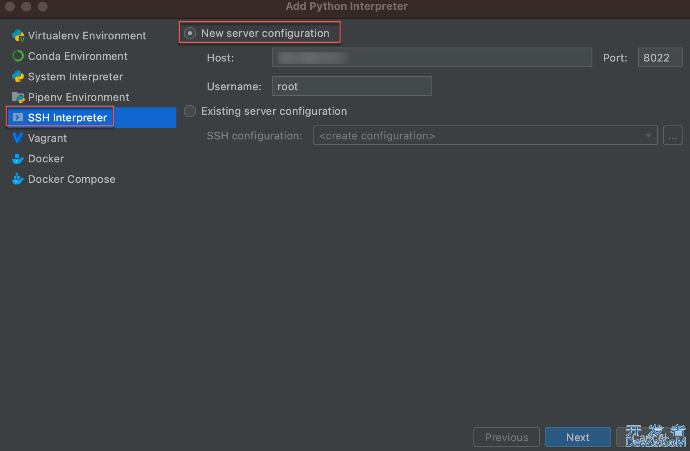Click the Previous button
Screen dimensions: 690x451
(506, 437)
